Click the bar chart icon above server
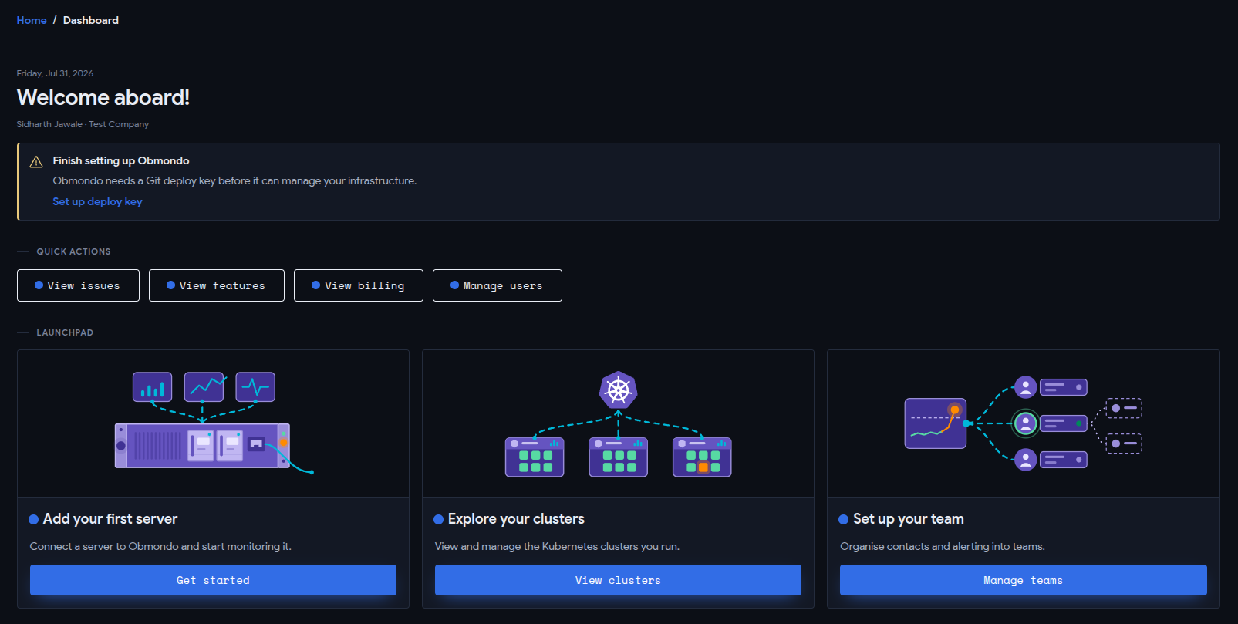The height and width of the screenshot is (624, 1238). click(153, 387)
